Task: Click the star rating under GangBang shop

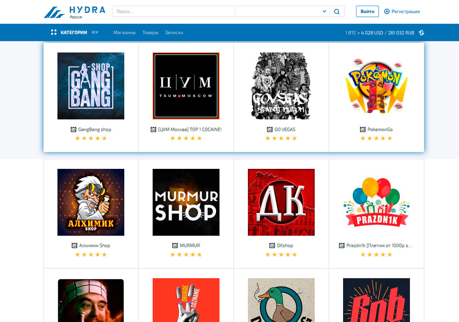Action: click(x=91, y=138)
